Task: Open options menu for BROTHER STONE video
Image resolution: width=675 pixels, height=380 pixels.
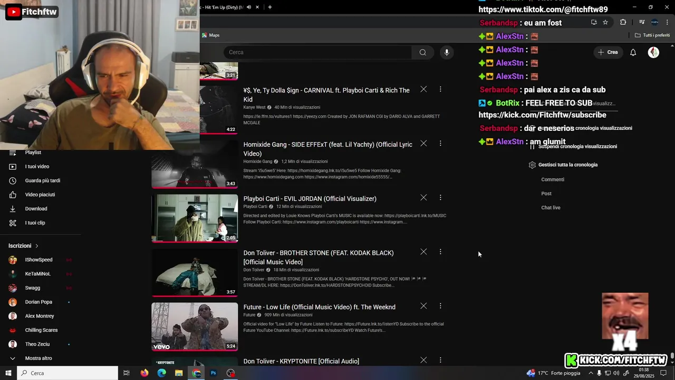Action: (440, 252)
